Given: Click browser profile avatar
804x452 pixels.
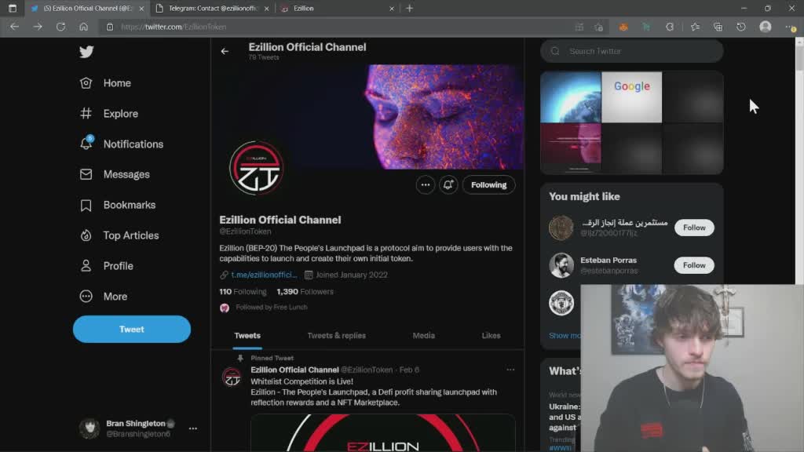Looking at the screenshot, I should click(765, 27).
